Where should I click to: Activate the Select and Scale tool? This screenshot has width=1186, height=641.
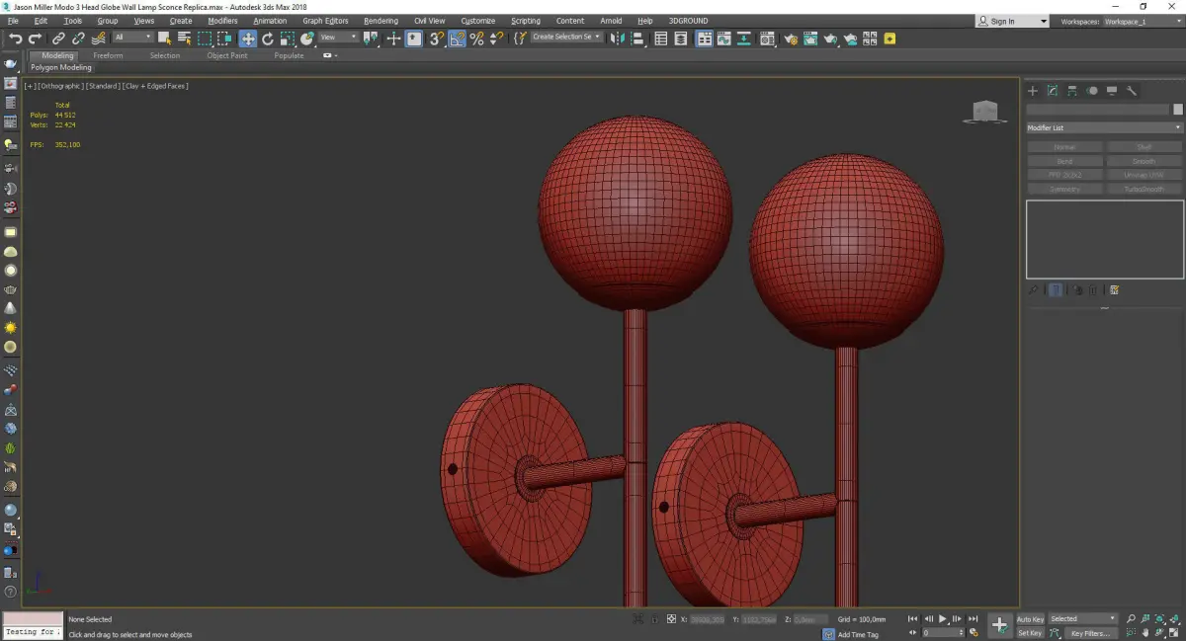(287, 39)
